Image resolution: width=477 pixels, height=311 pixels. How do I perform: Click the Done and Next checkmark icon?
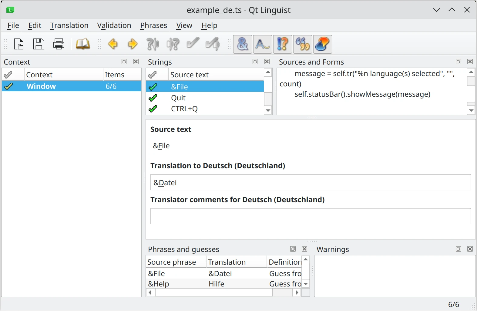click(x=212, y=44)
